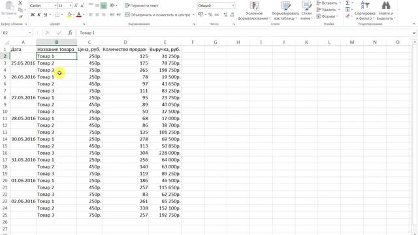The width and height of the screenshot is (418, 235).
Task: Click the Fill down arrow icon
Action: 347,10
